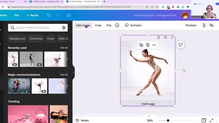219x123 pixels.
Task: Go to Home
Action: click(x=3, y=15)
